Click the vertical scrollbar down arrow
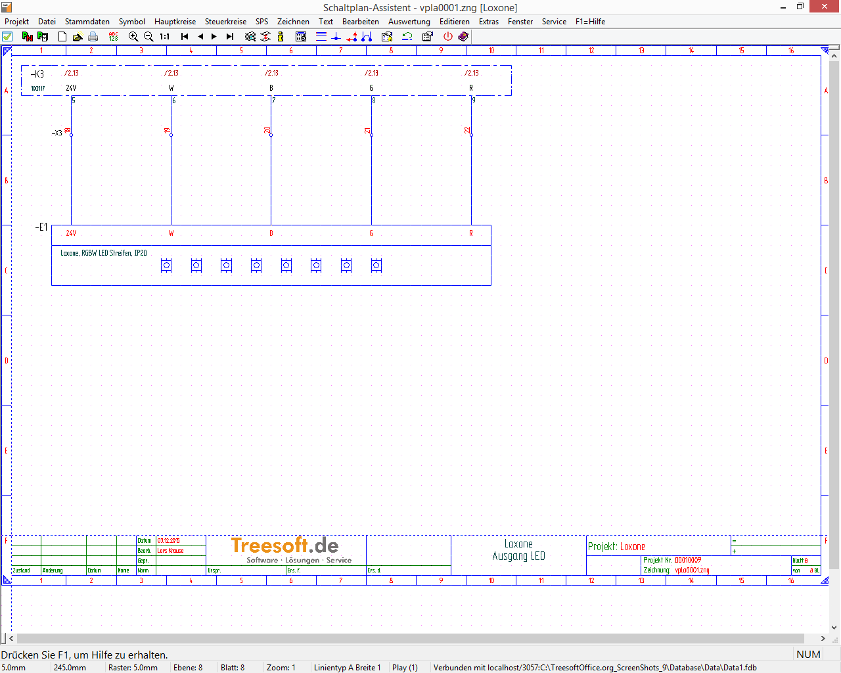This screenshot has width=841, height=673. [834, 627]
